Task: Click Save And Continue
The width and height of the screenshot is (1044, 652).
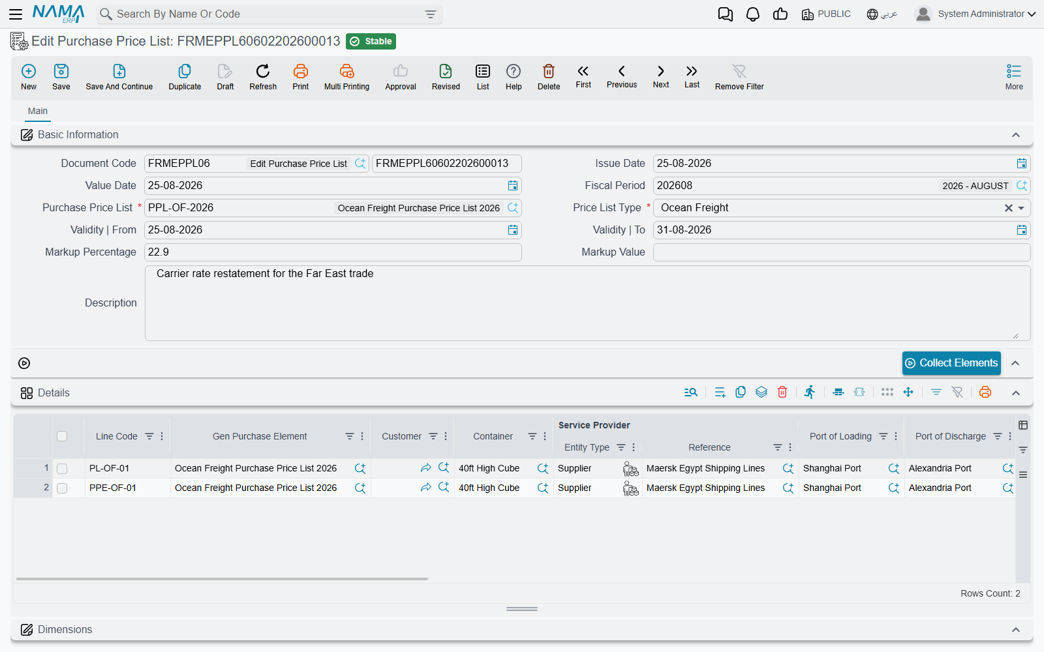Action: [119, 77]
